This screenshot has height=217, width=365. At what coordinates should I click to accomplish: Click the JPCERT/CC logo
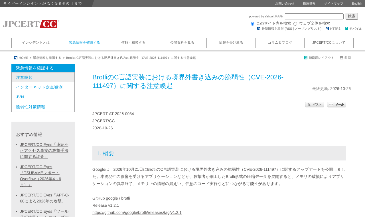tap(31, 24)
